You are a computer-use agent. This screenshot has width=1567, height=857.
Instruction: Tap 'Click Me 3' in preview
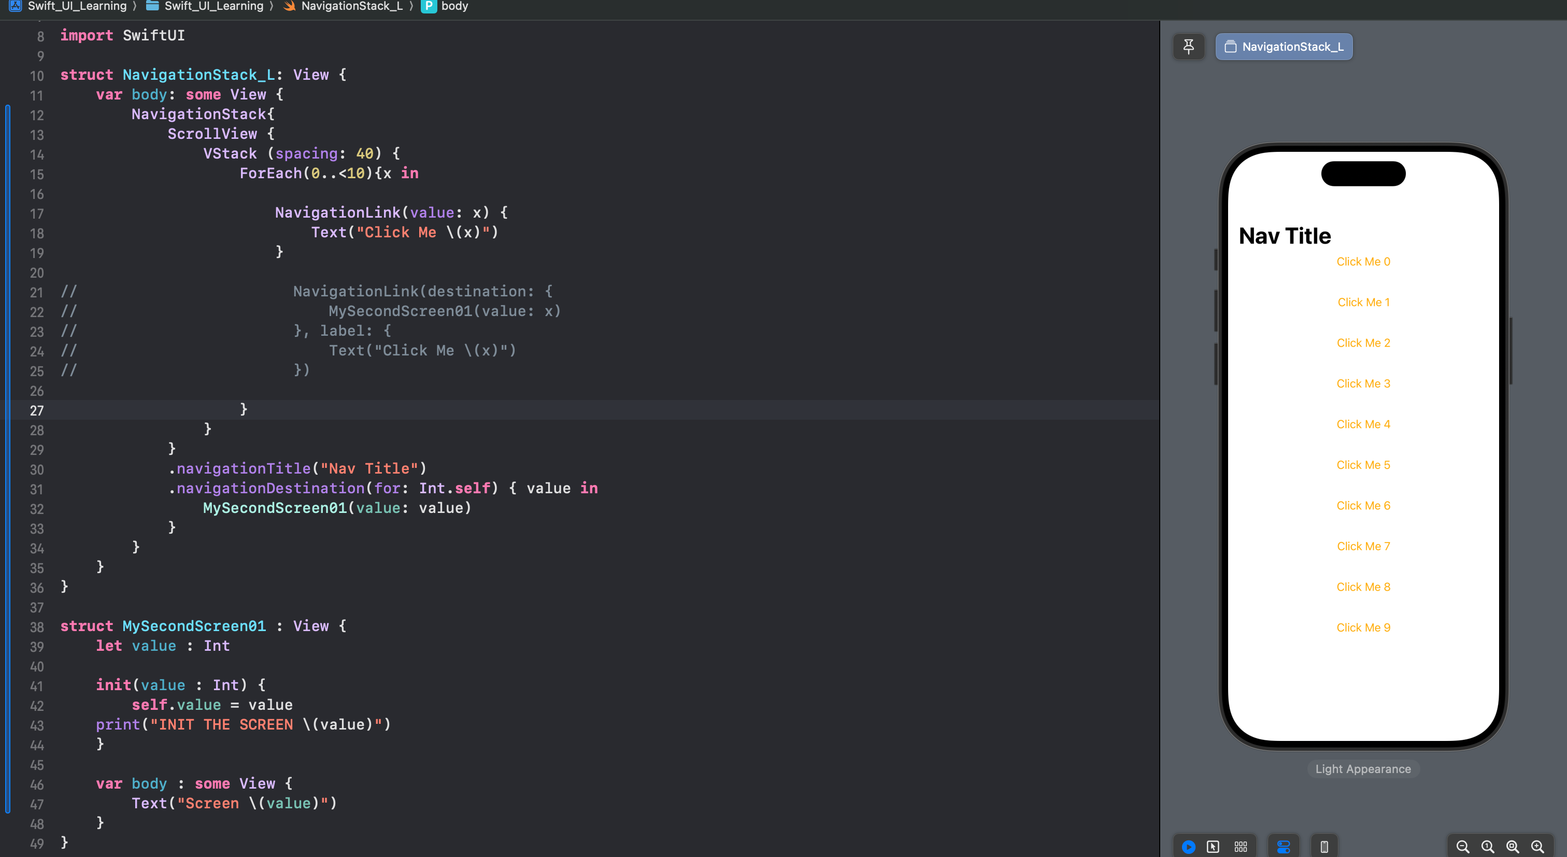[1363, 384]
